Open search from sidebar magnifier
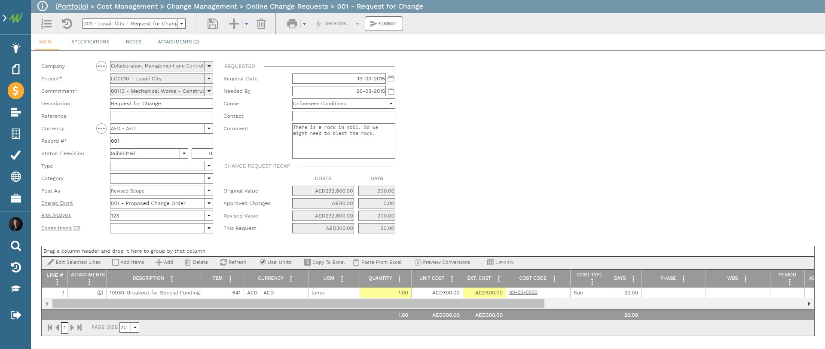 click(x=16, y=246)
